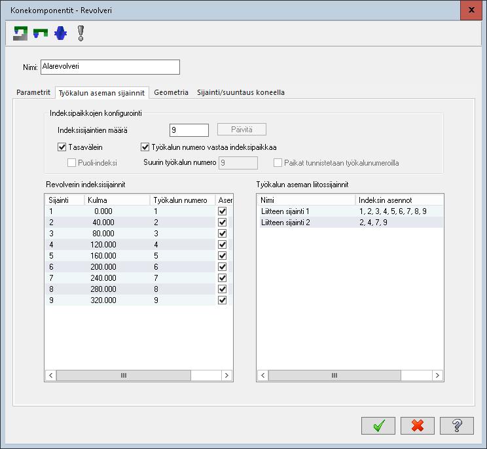
Task: Uncheck the checkbox in row with angle 280.000
Action: click(222, 289)
